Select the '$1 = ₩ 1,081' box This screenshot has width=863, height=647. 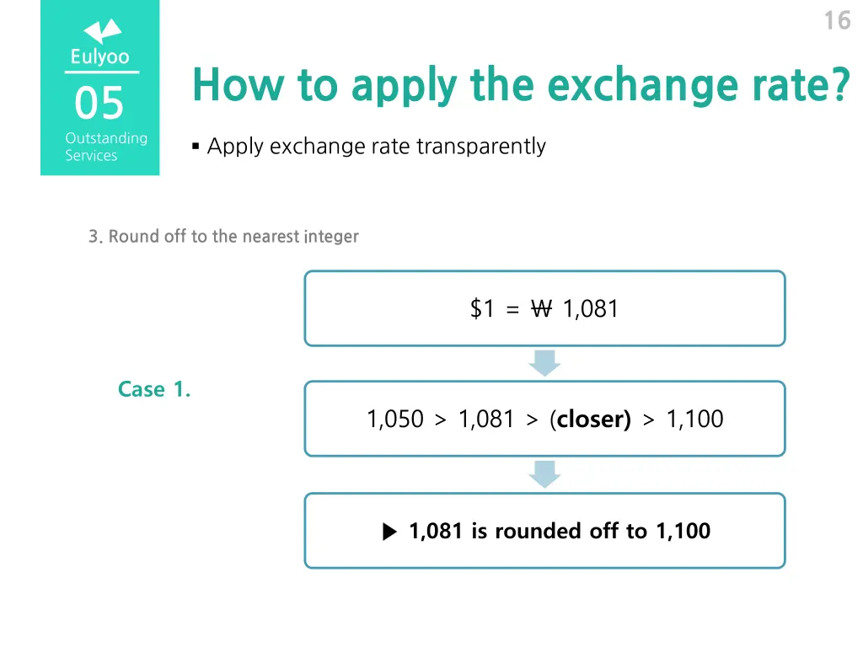click(x=544, y=308)
